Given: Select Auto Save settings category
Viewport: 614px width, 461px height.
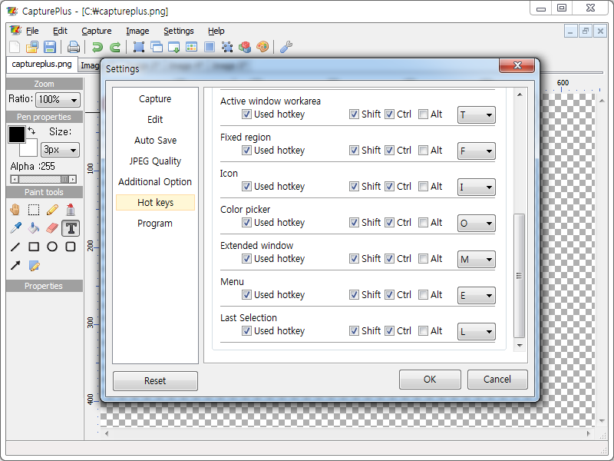Looking at the screenshot, I should [x=155, y=141].
